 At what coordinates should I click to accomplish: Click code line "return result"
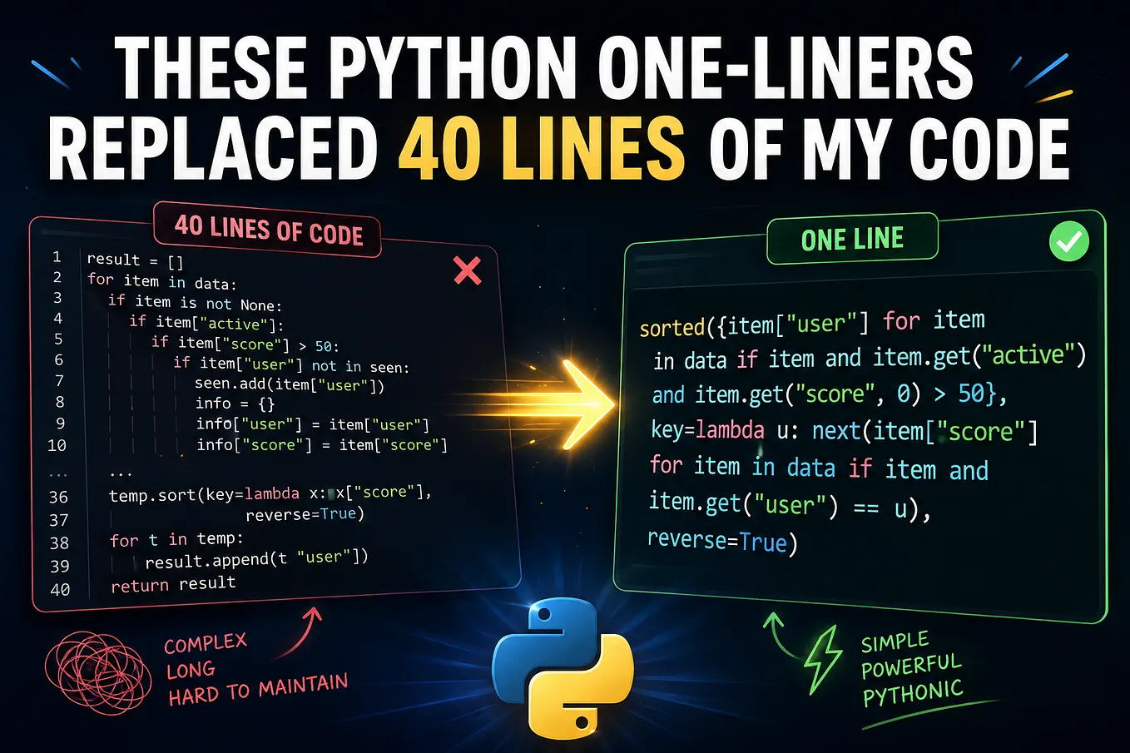point(173,584)
